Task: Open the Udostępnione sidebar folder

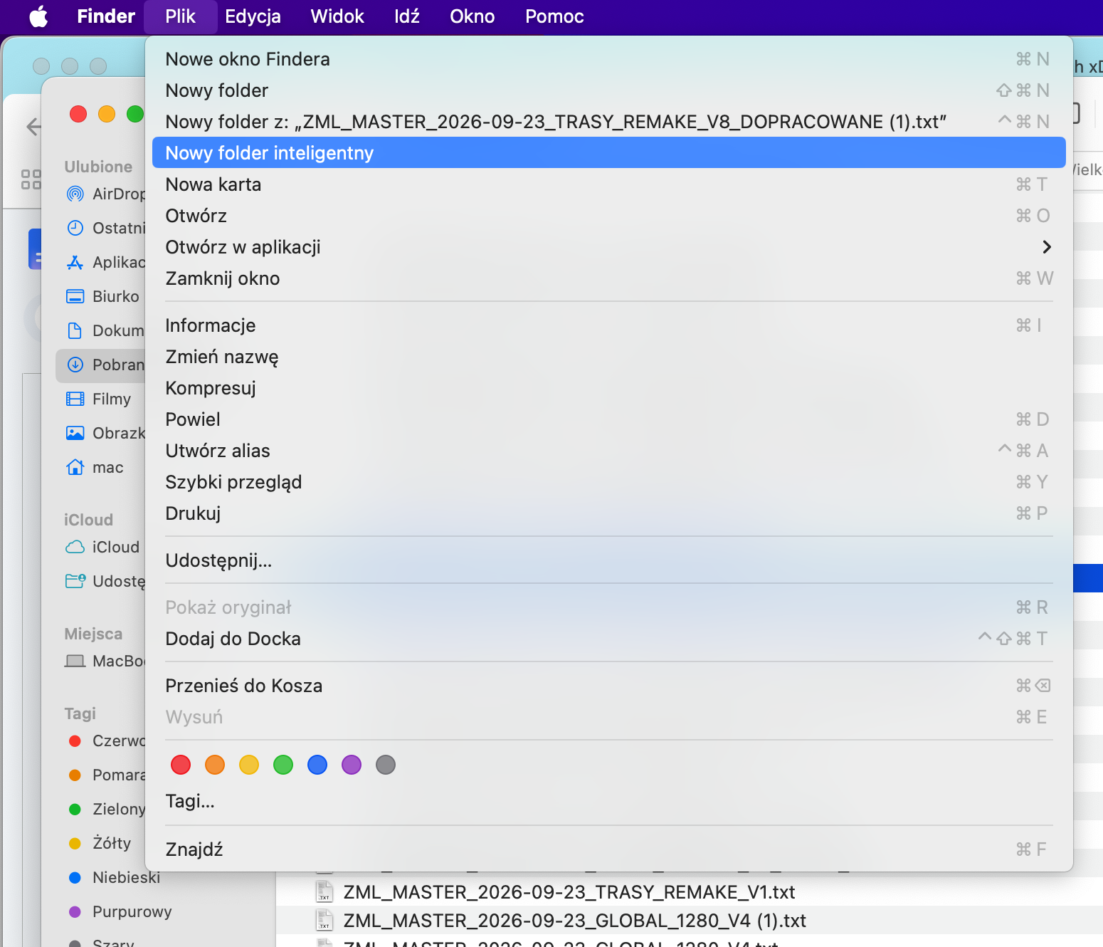Action: 100,581
